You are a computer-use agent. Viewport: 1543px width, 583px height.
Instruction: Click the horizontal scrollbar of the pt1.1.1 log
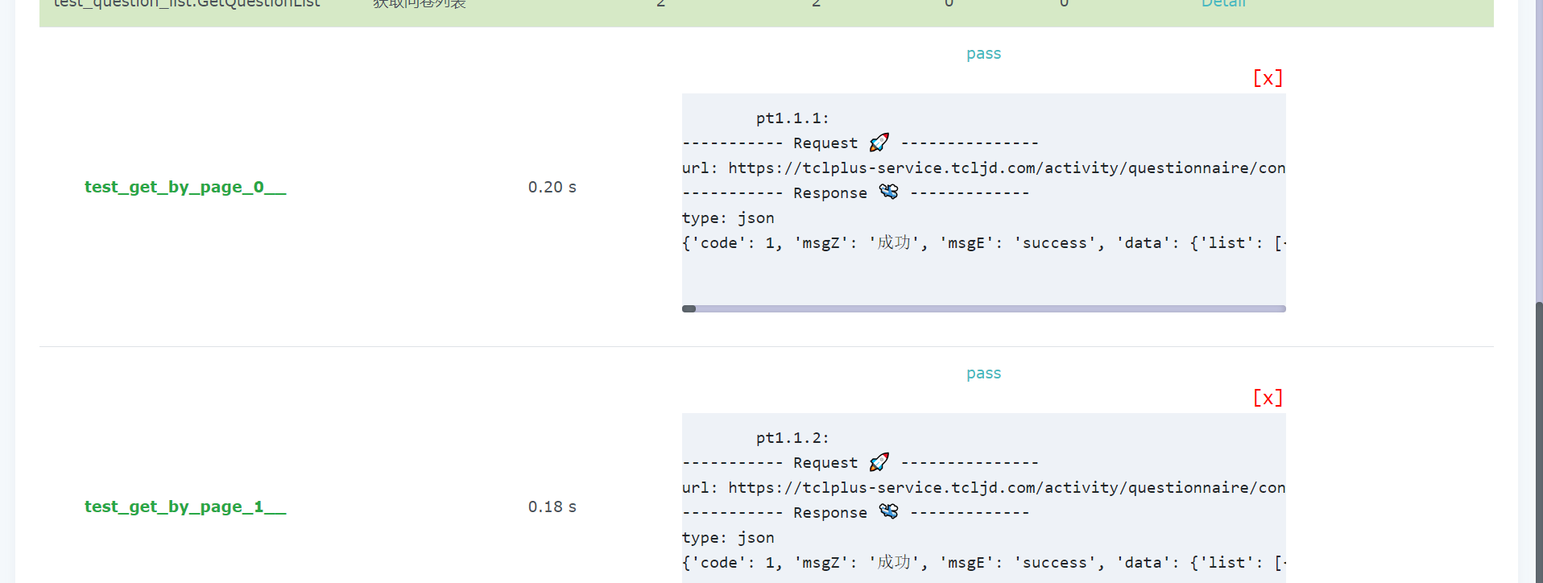(983, 308)
